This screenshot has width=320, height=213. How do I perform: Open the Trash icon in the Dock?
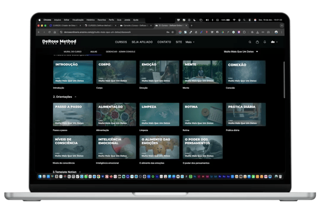pos(280,176)
